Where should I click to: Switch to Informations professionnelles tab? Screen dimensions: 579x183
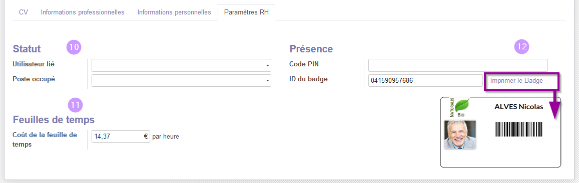(83, 12)
